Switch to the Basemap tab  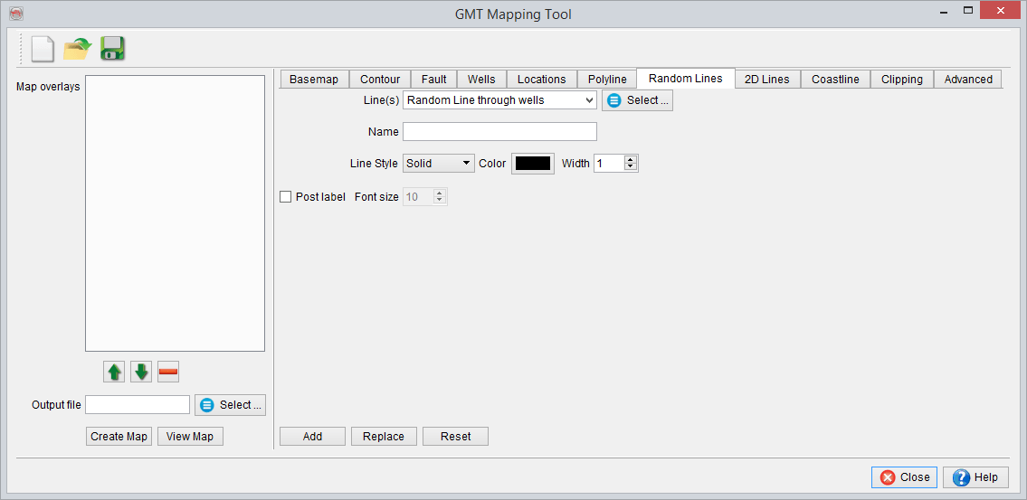click(313, 80)
